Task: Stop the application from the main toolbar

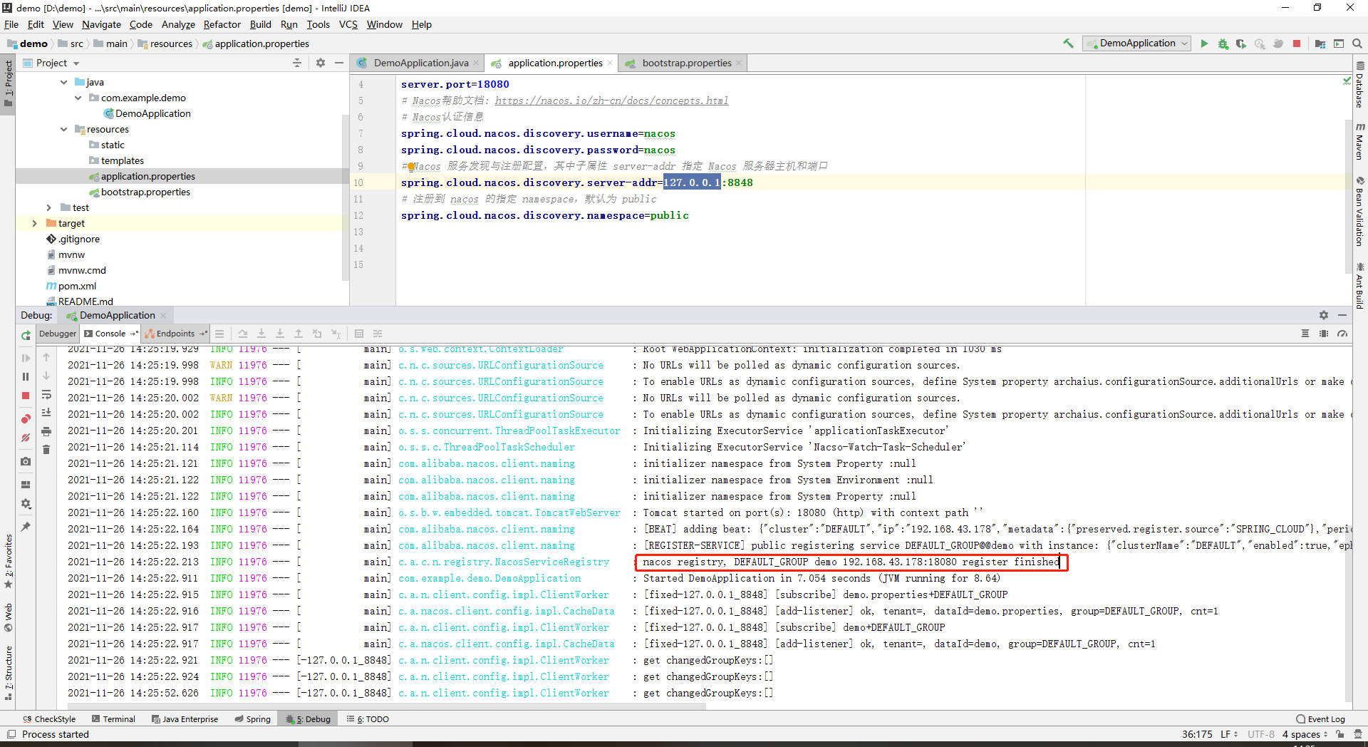Action: 1297,43
